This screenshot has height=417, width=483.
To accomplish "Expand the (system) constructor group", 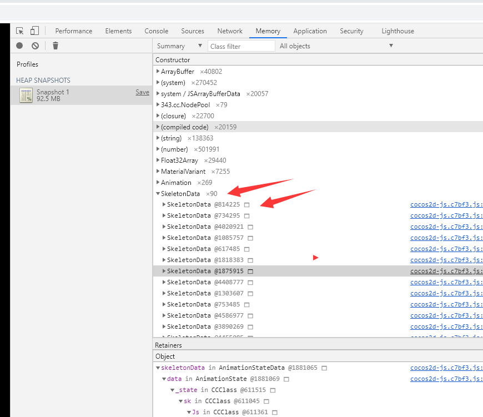I will coord(158,83).
